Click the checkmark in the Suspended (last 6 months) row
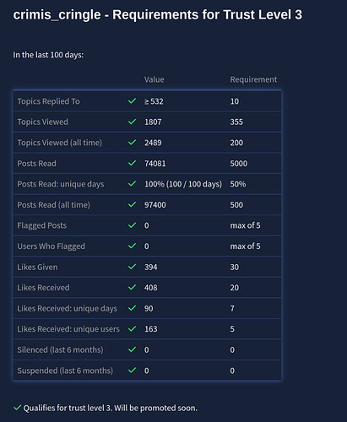Image resolution: width=347 pixels, height=422 pixels. coord(132,371)
